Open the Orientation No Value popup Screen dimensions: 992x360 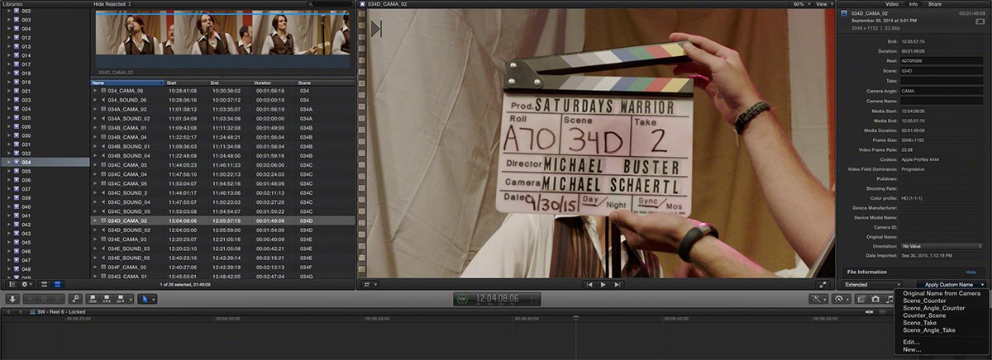[x=942, y=246]
